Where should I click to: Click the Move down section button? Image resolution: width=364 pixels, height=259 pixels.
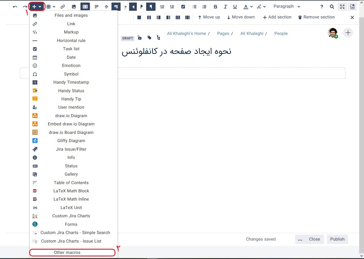pyautogui.click(x=241, y=17)
